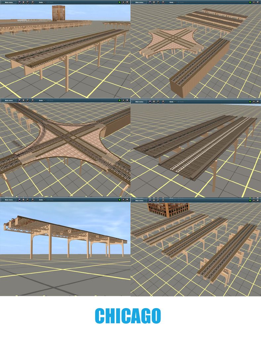
Task: Click green round icon in cross-platform-and-wall panel
Action: point(250,2)
